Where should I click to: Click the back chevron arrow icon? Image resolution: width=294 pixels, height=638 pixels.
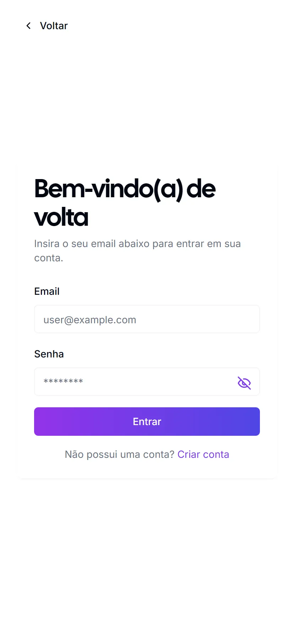28,26
